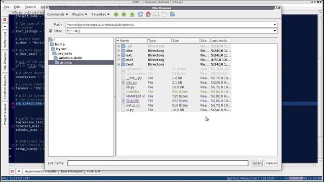
Task: Open the Path history dropdown arrow
Action: [x=275, y=25]
